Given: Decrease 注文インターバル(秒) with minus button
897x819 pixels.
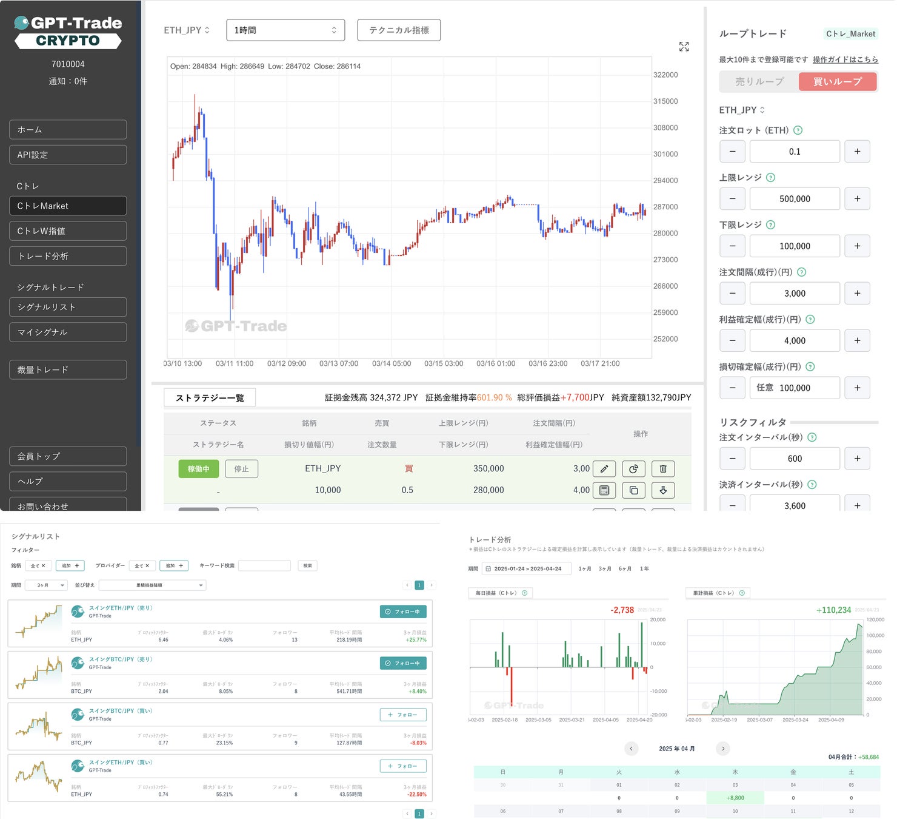Looking at the screenshot, I should (732, 459).
